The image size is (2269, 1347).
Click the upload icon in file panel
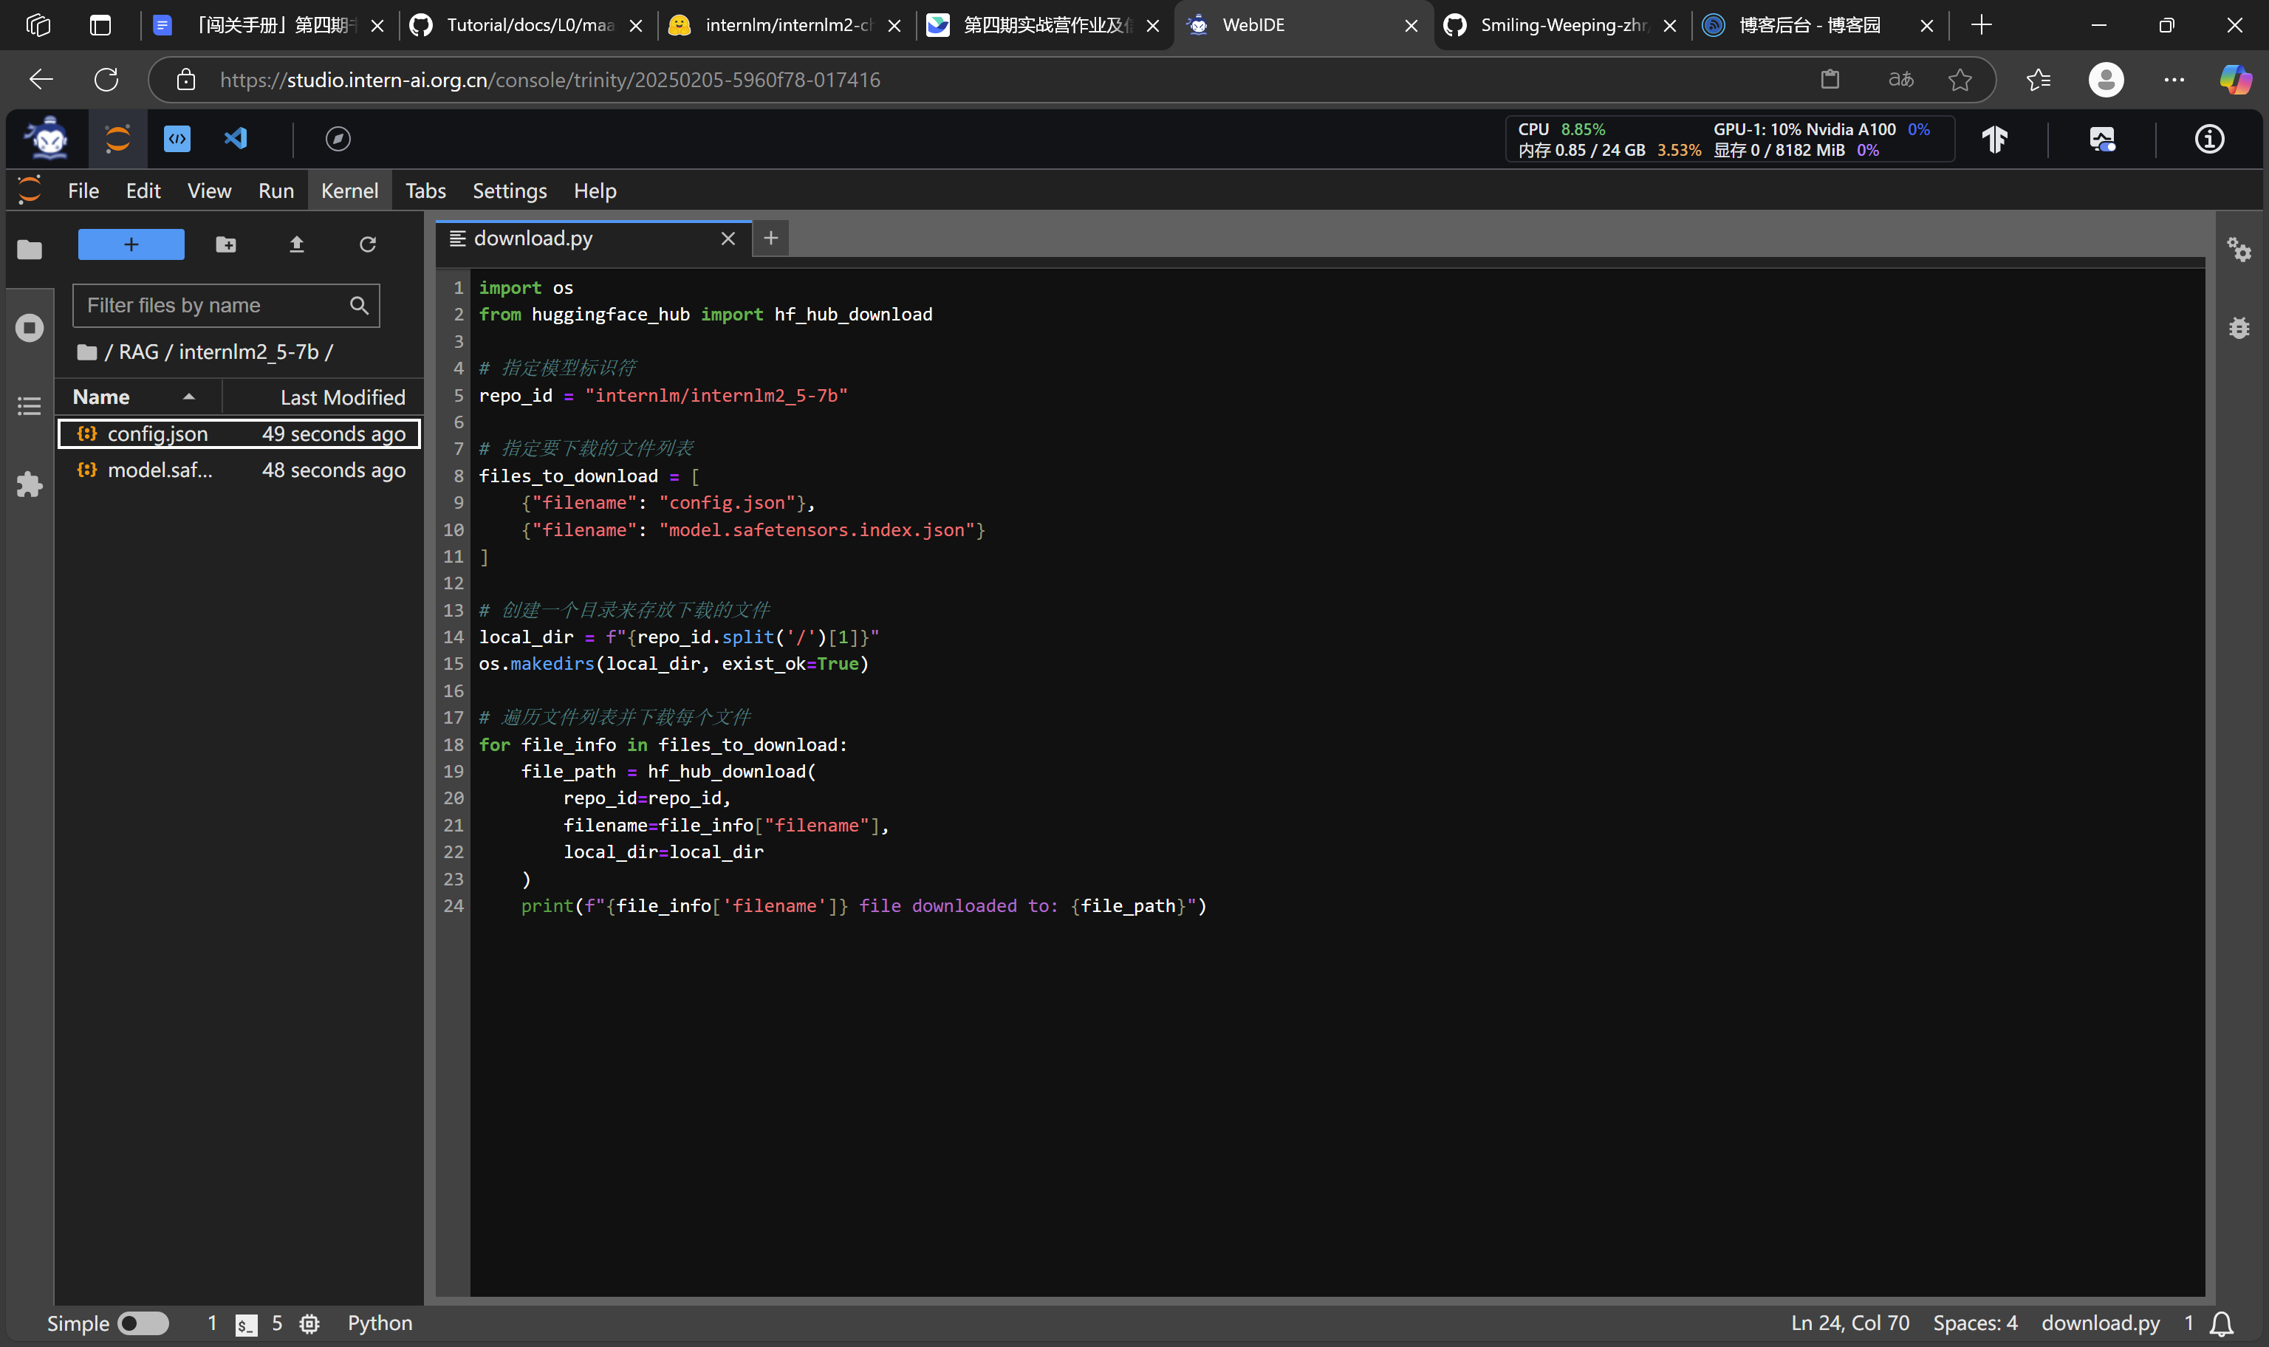click(x=295, y=244)
